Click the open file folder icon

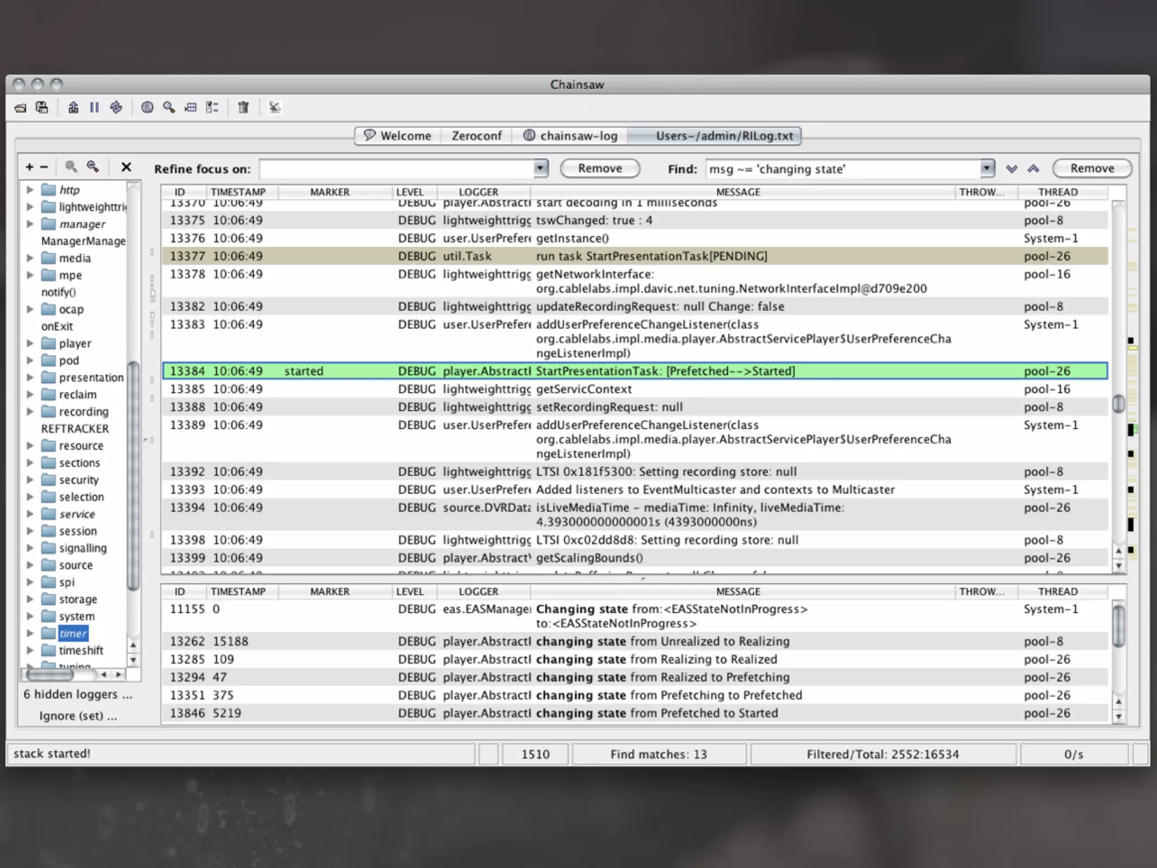20,107
